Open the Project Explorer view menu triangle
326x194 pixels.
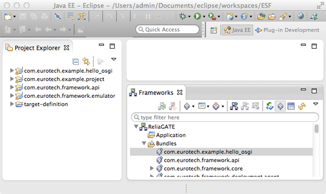113,59
